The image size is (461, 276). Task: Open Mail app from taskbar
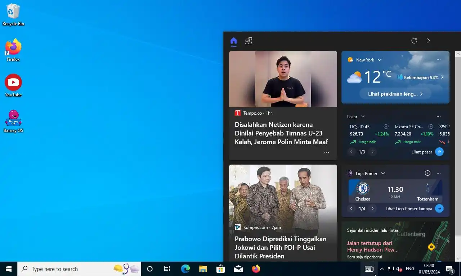click(238, 269)
